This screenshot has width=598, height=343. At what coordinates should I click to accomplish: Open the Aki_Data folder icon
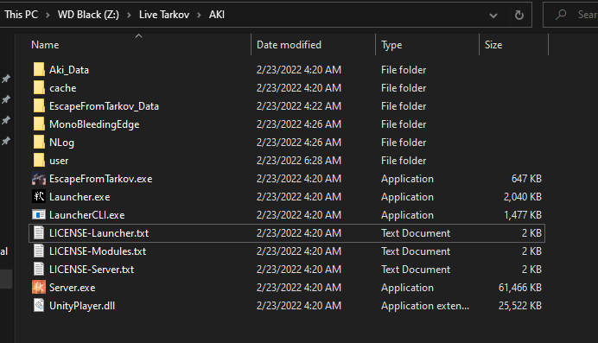coord(39,70)
